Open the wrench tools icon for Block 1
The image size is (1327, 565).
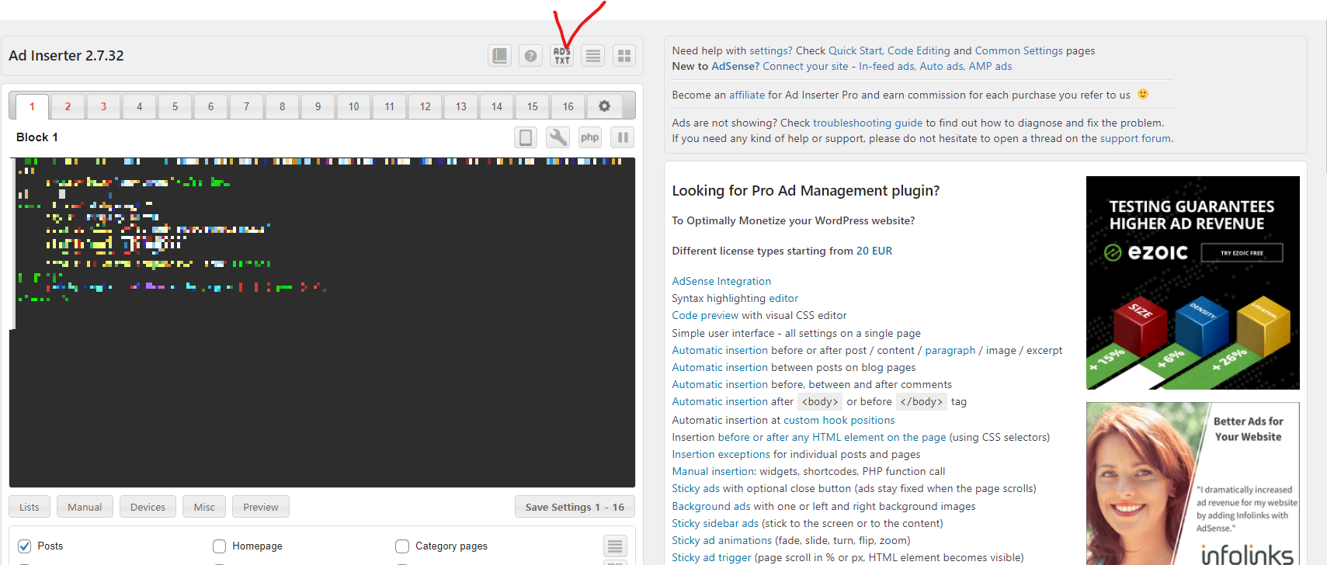pos(558,137)
